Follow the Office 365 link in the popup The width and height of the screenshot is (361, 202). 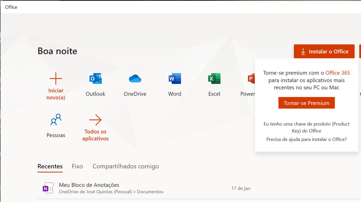point(338,73)
